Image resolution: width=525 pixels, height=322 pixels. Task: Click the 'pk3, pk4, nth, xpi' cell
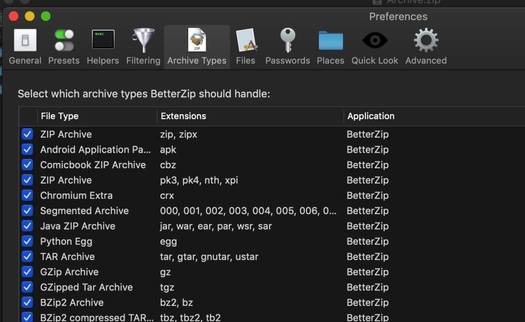[199, 180]
